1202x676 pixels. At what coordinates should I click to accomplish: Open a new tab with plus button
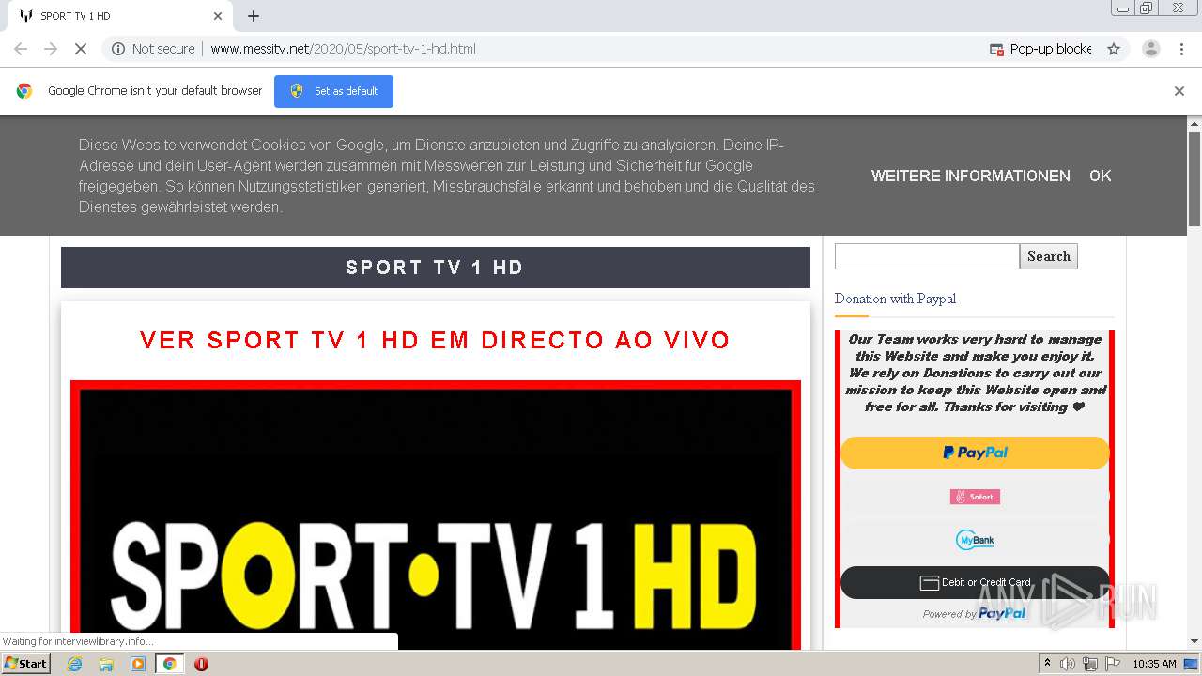[x=254, y=16]
